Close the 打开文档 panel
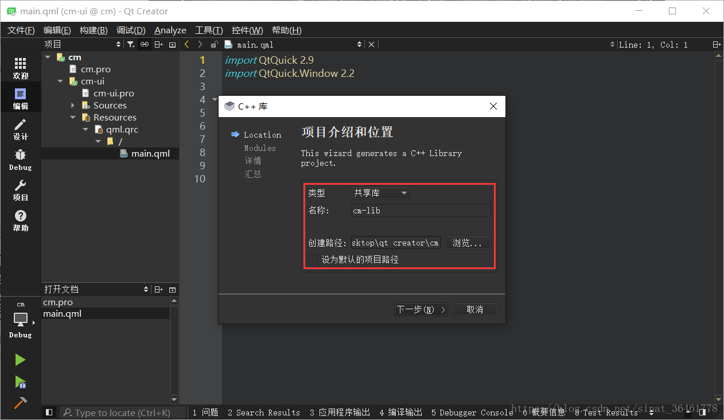This screenshot has width=724, height=420. pos(172,290)
